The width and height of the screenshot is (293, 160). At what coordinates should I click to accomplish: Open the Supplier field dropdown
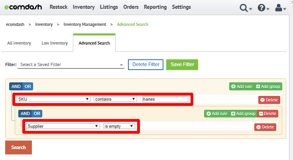[63, 126]
